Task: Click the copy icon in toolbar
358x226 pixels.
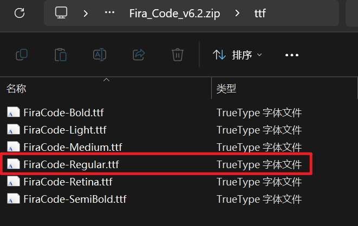Action: click(x=22, y=55)
